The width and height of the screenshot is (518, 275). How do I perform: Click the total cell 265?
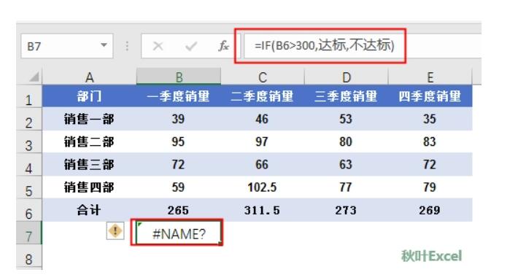[x=179, y=210]
